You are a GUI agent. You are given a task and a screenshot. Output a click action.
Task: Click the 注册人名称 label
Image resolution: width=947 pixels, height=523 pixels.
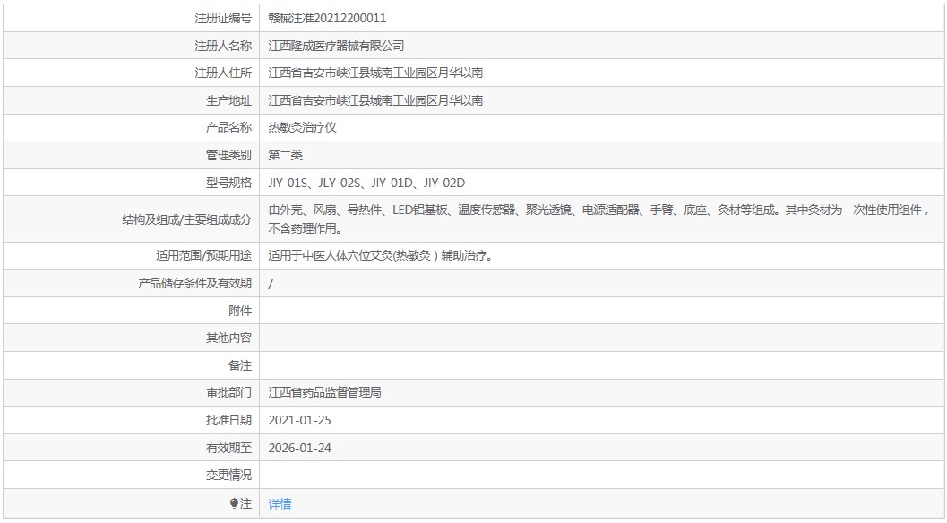(x=223, y=46)
